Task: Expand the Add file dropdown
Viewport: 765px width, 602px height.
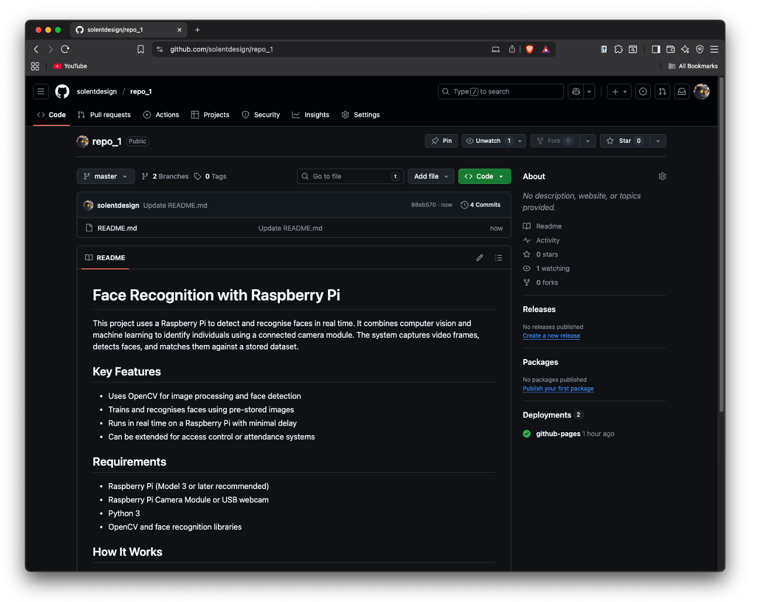Action: point(431,176)
